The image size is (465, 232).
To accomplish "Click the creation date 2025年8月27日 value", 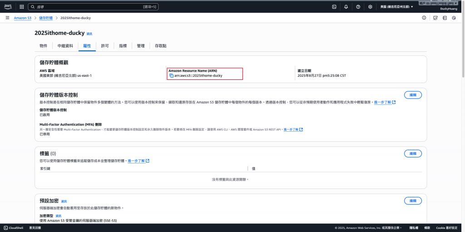I will [x=322, y=76].
